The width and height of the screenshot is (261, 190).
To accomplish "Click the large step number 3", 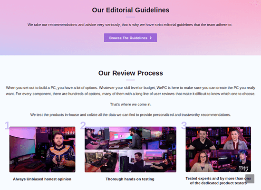I will click(184, 125).
